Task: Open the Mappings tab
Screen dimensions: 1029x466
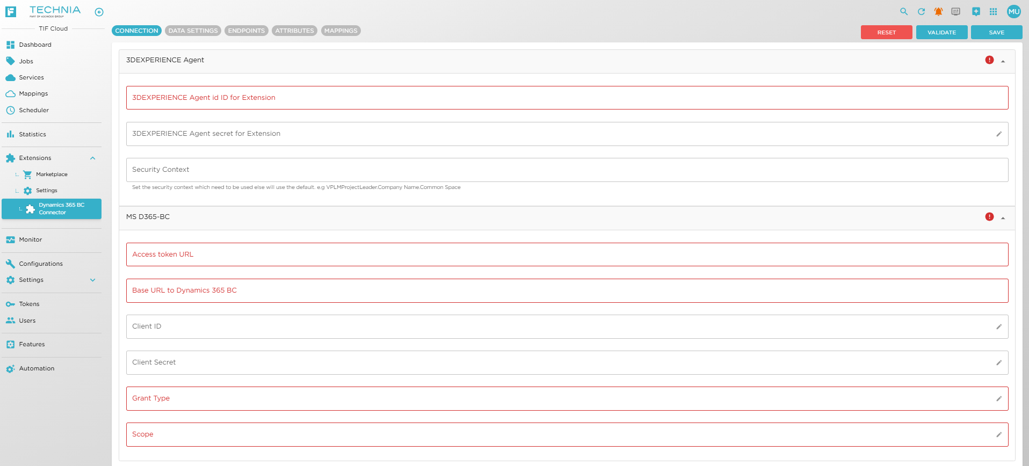Action: [340, 31]
